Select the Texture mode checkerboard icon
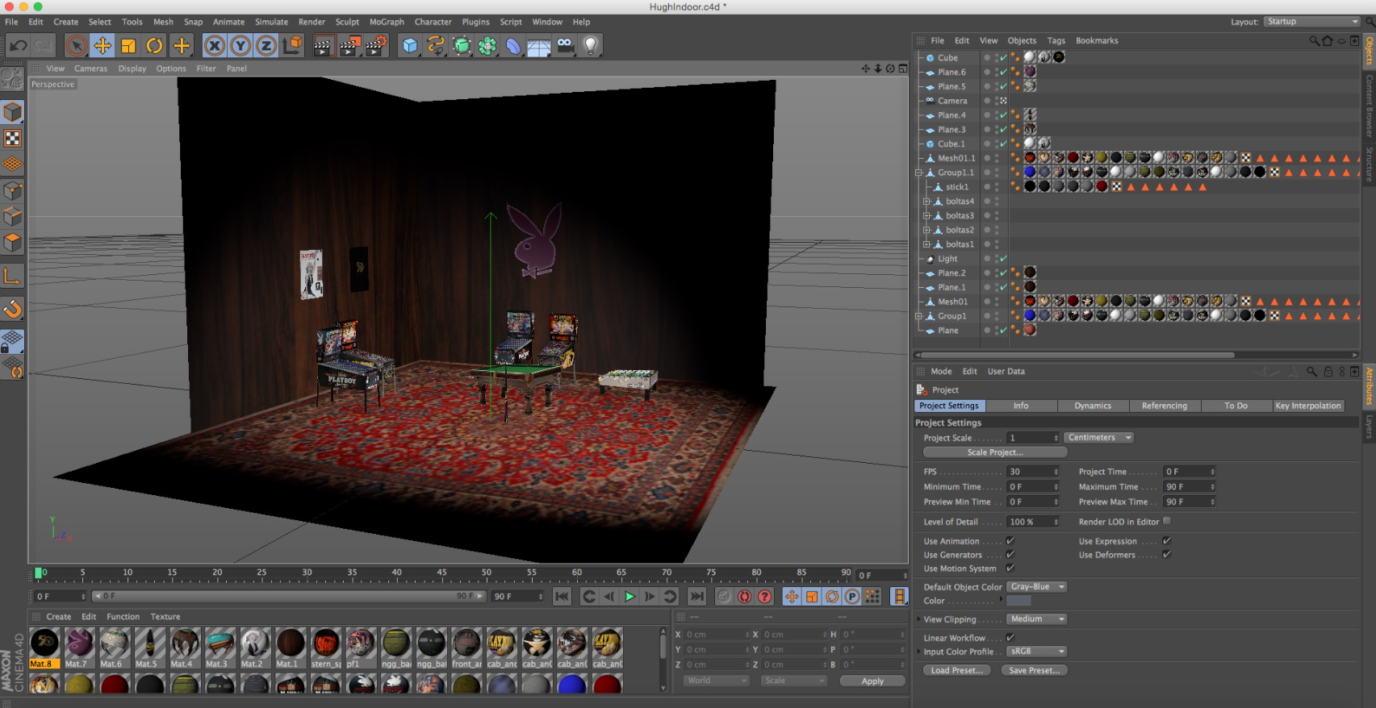 (x=12, y=139)
